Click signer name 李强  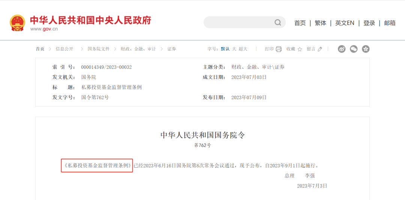pyautogui.click(x=310, y=176)
